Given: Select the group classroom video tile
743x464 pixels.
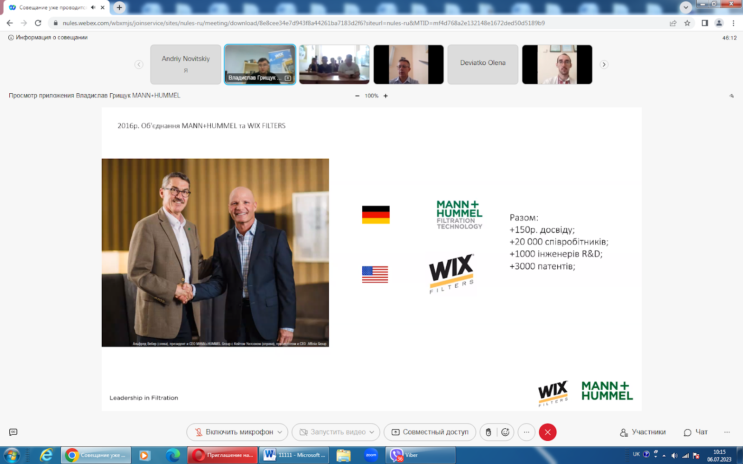Looking at the screenshot, I should click(334, 64).
